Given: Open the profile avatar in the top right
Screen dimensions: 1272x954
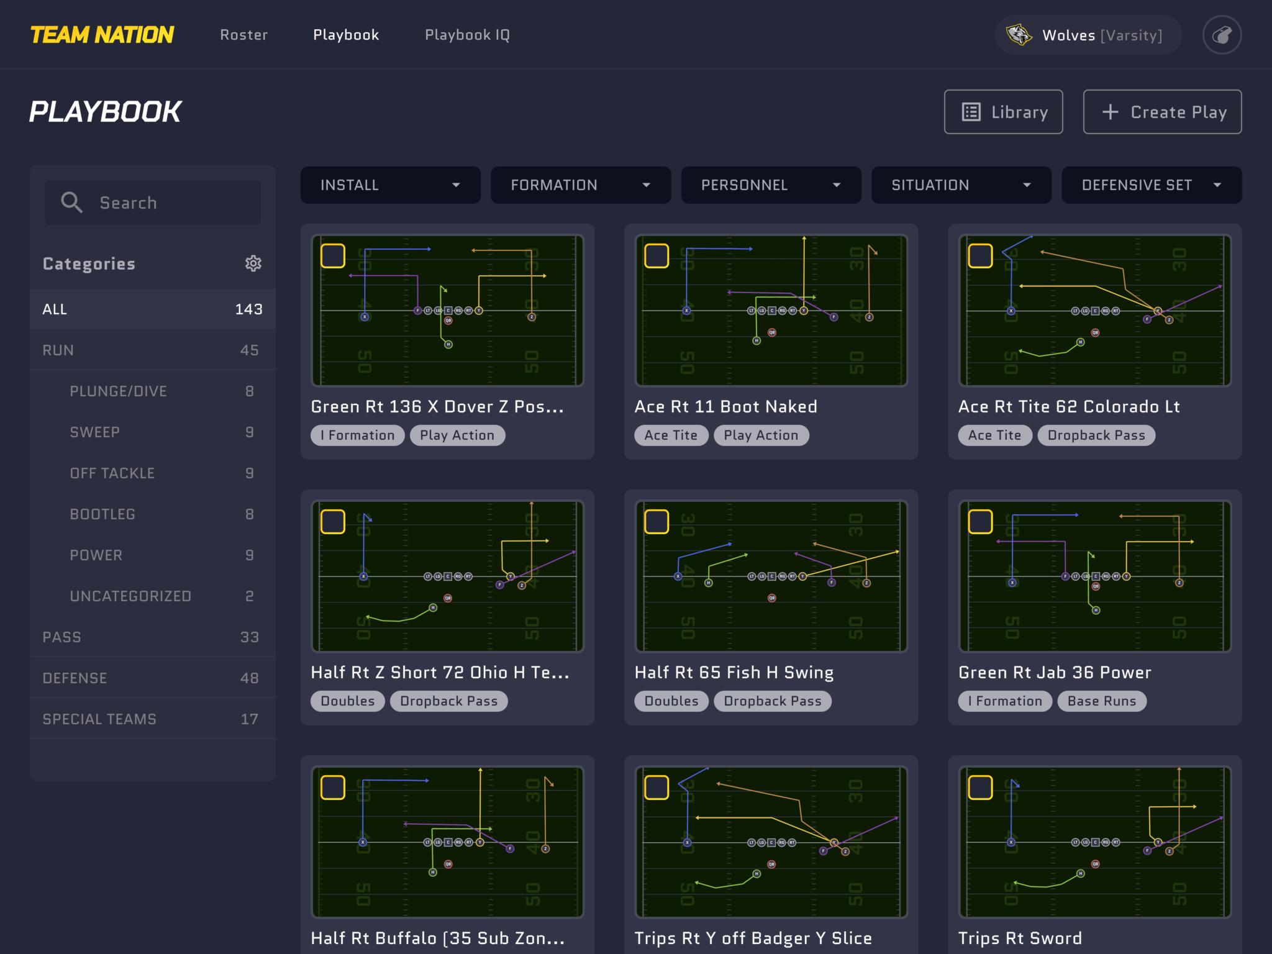Looking at the screenshot, I should click(1221, 35).
